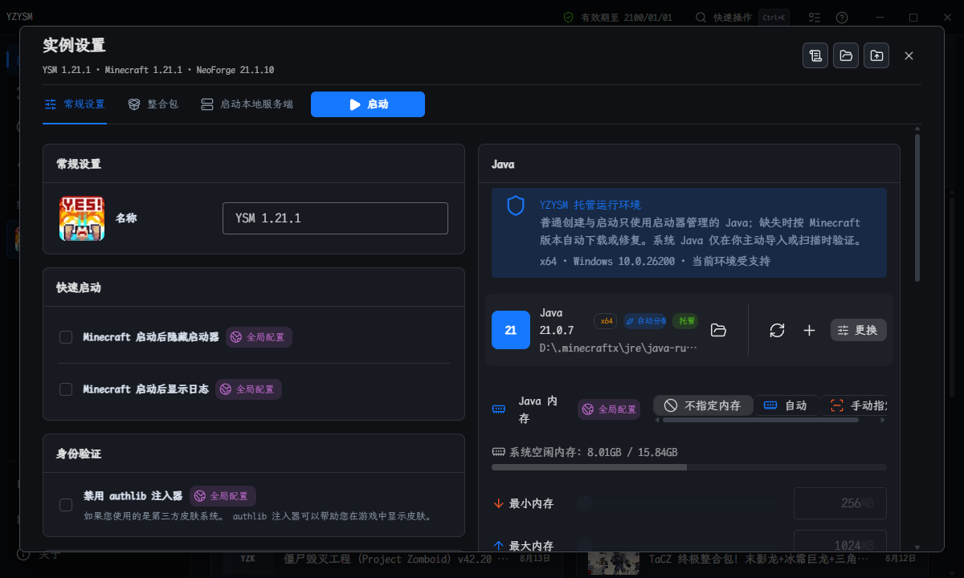Viewport: 964px width, 578px height.
Task: Click the server icon on 启动本地服务端 tab
Action: (x=207, y=104)
